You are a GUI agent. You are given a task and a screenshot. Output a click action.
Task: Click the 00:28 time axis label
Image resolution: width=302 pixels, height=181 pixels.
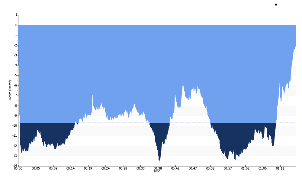(123, 169)
